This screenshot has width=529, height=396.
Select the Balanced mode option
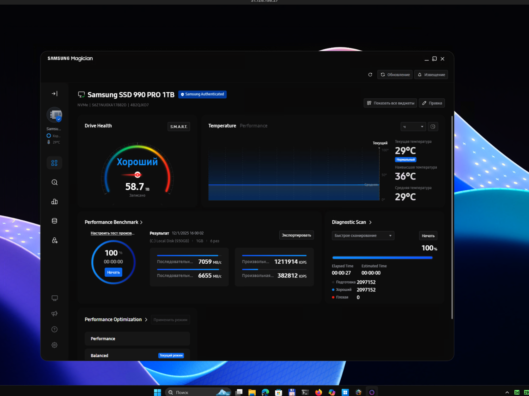coord(137,355)
